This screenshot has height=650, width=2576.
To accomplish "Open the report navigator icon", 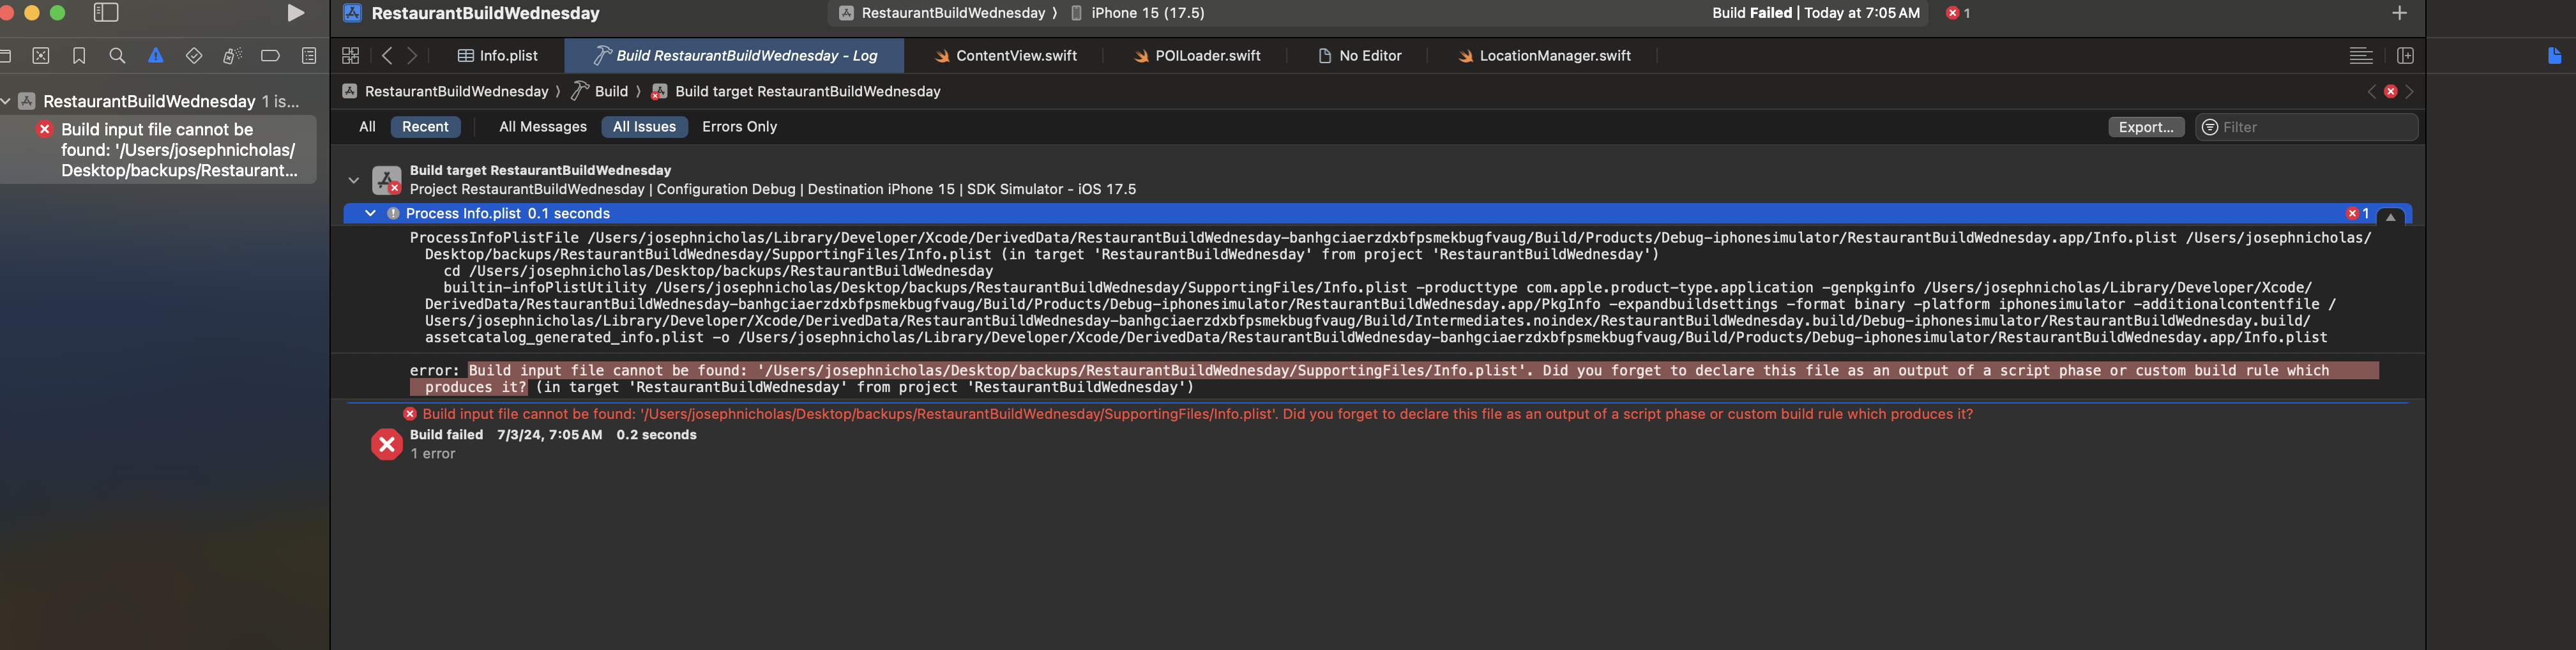I will pos(309,56).
